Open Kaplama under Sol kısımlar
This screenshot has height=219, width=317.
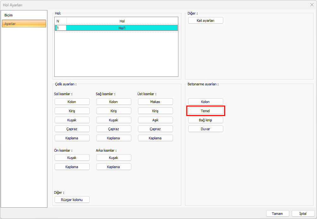tap(72, 138)
